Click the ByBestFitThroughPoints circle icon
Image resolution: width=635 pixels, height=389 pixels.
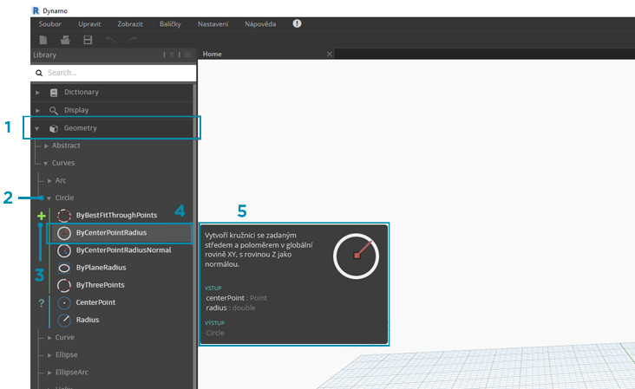[x=64, y=216]
